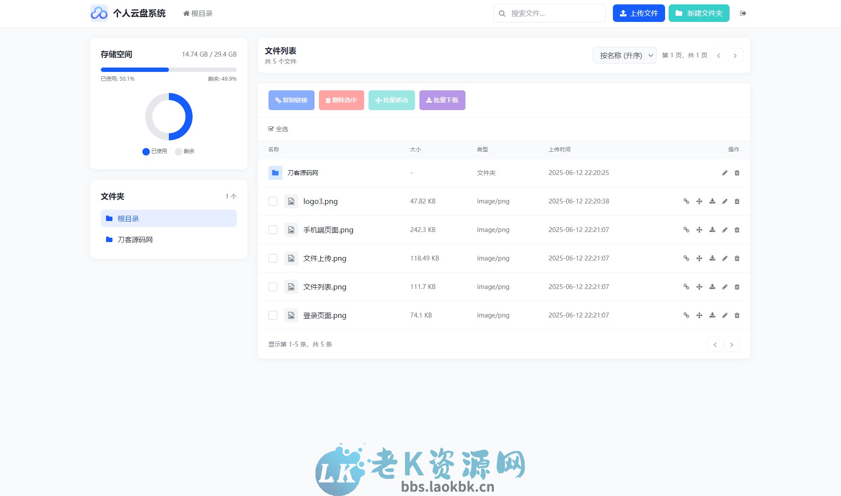Delete 登录页面.png using trash icon
The width and height of the screenshot is (841, 496).
coord(737,315)
